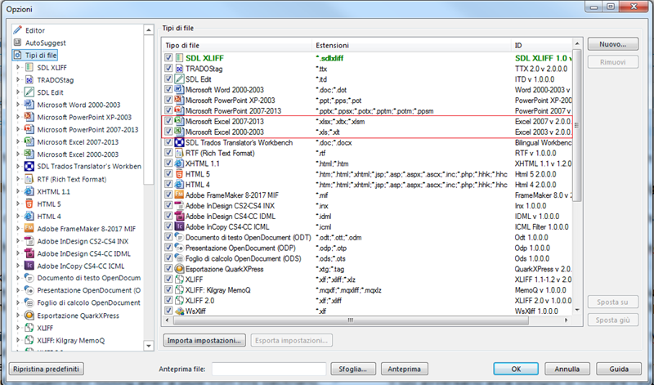Click XHTML 1.1 icon in file type list

pyautogui.click(x=179, y=163)
